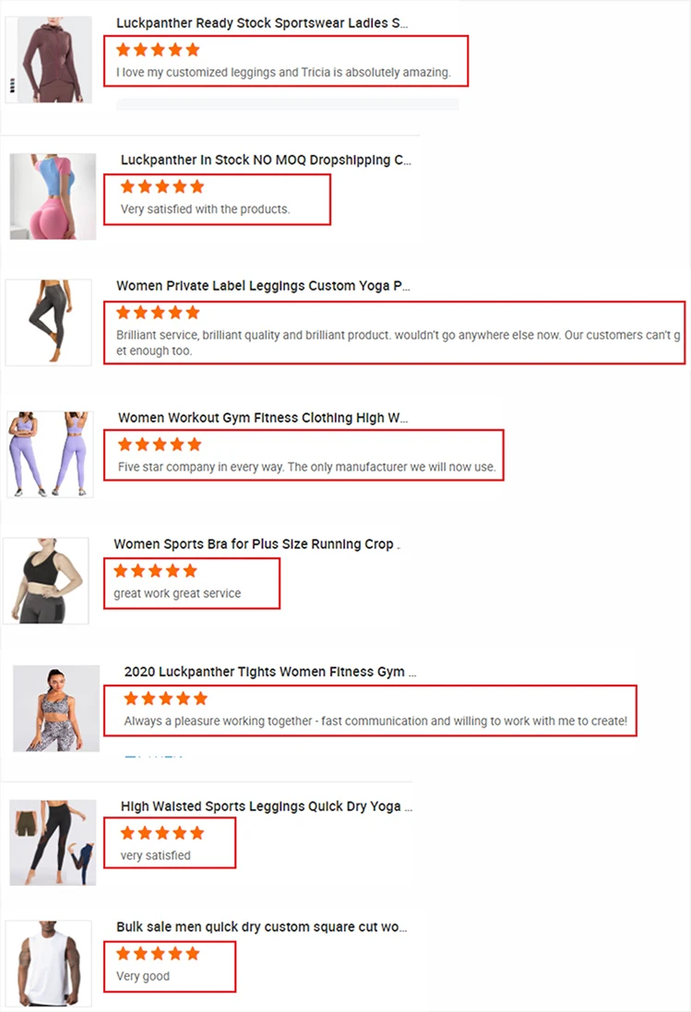Open 2020 Luckpanther Tights Women Fitness link
The width and height of the screenshot is (691, 1012).
[270, 672]
